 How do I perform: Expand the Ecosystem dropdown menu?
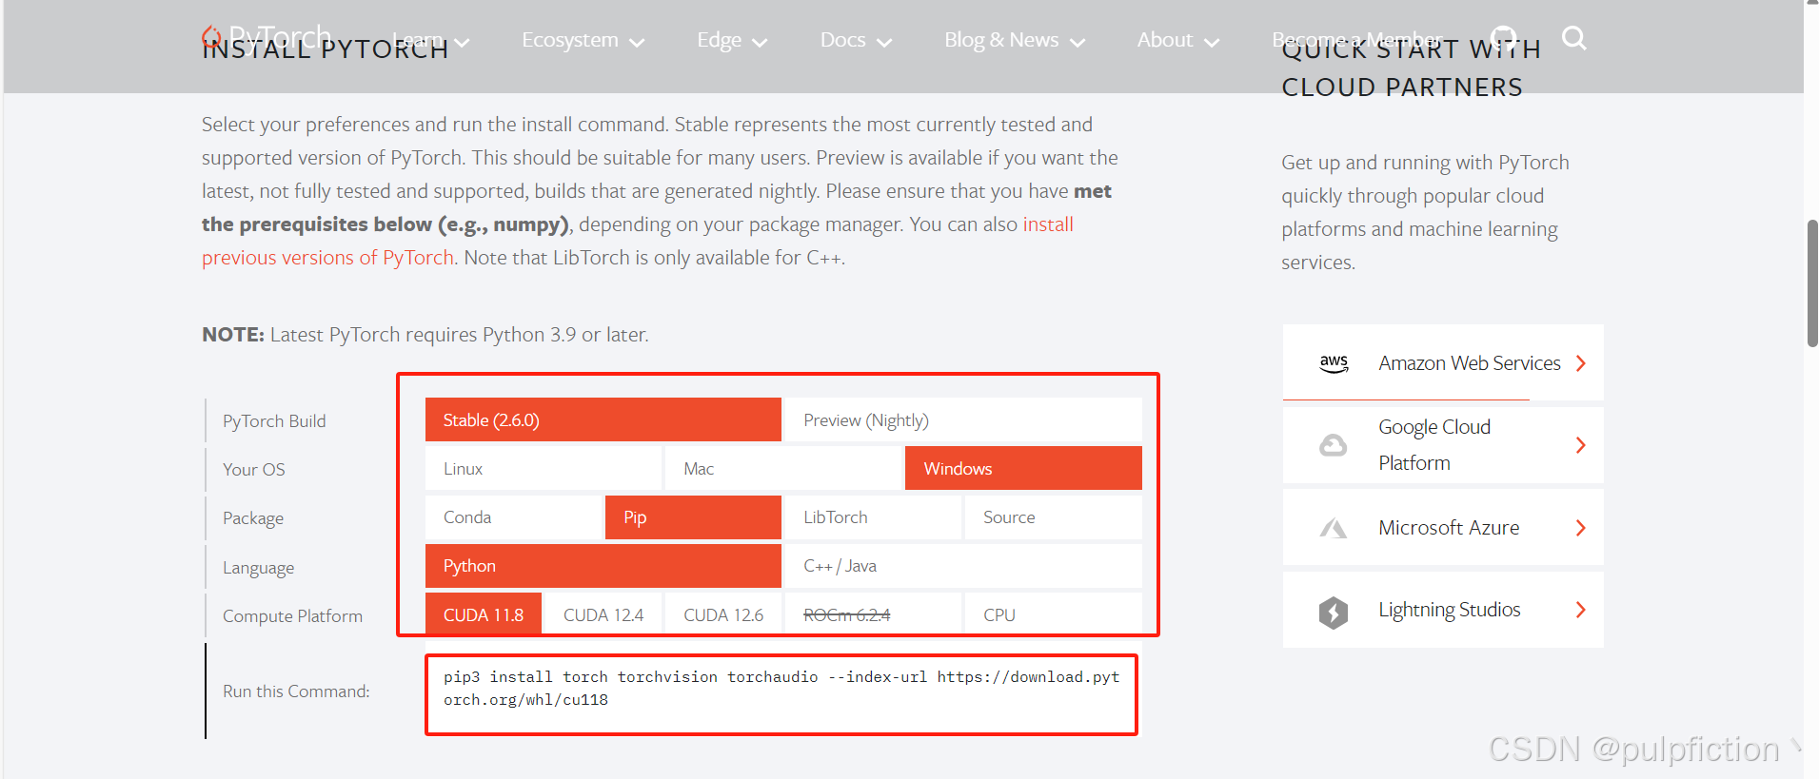click(583, 40)
